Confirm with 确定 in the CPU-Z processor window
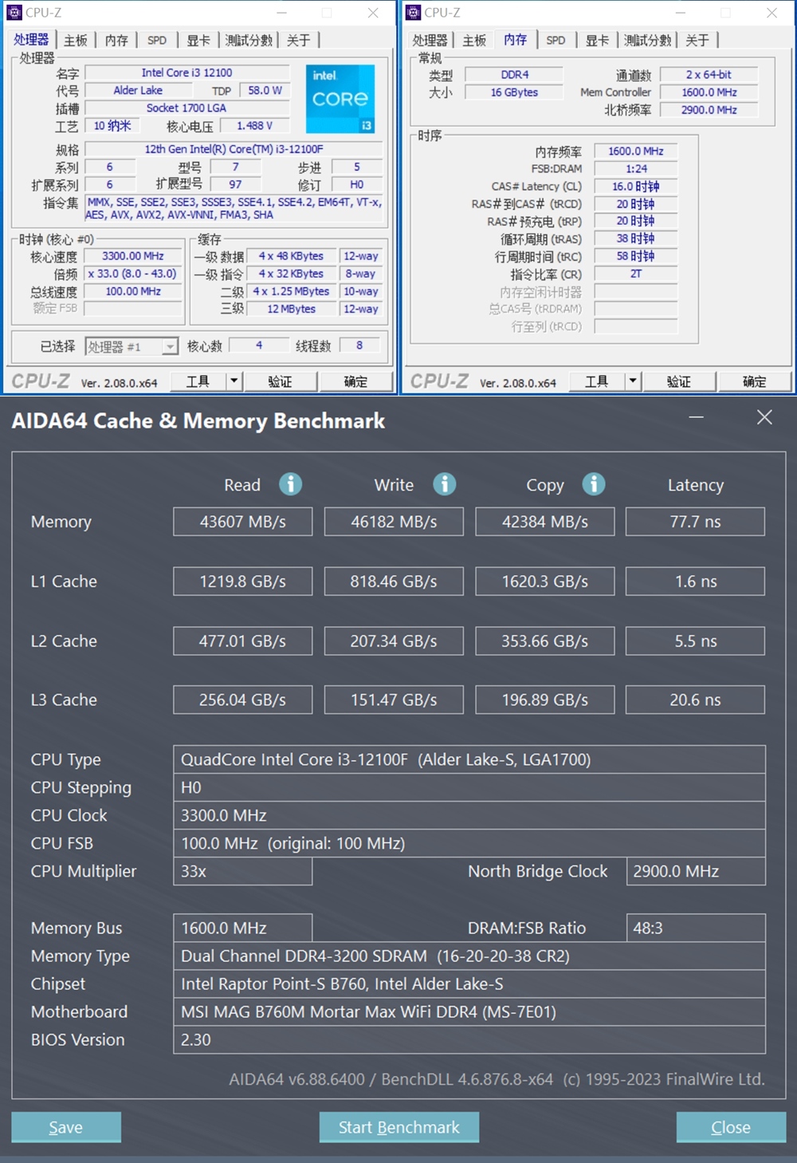797x1163 pixels. 355,381
